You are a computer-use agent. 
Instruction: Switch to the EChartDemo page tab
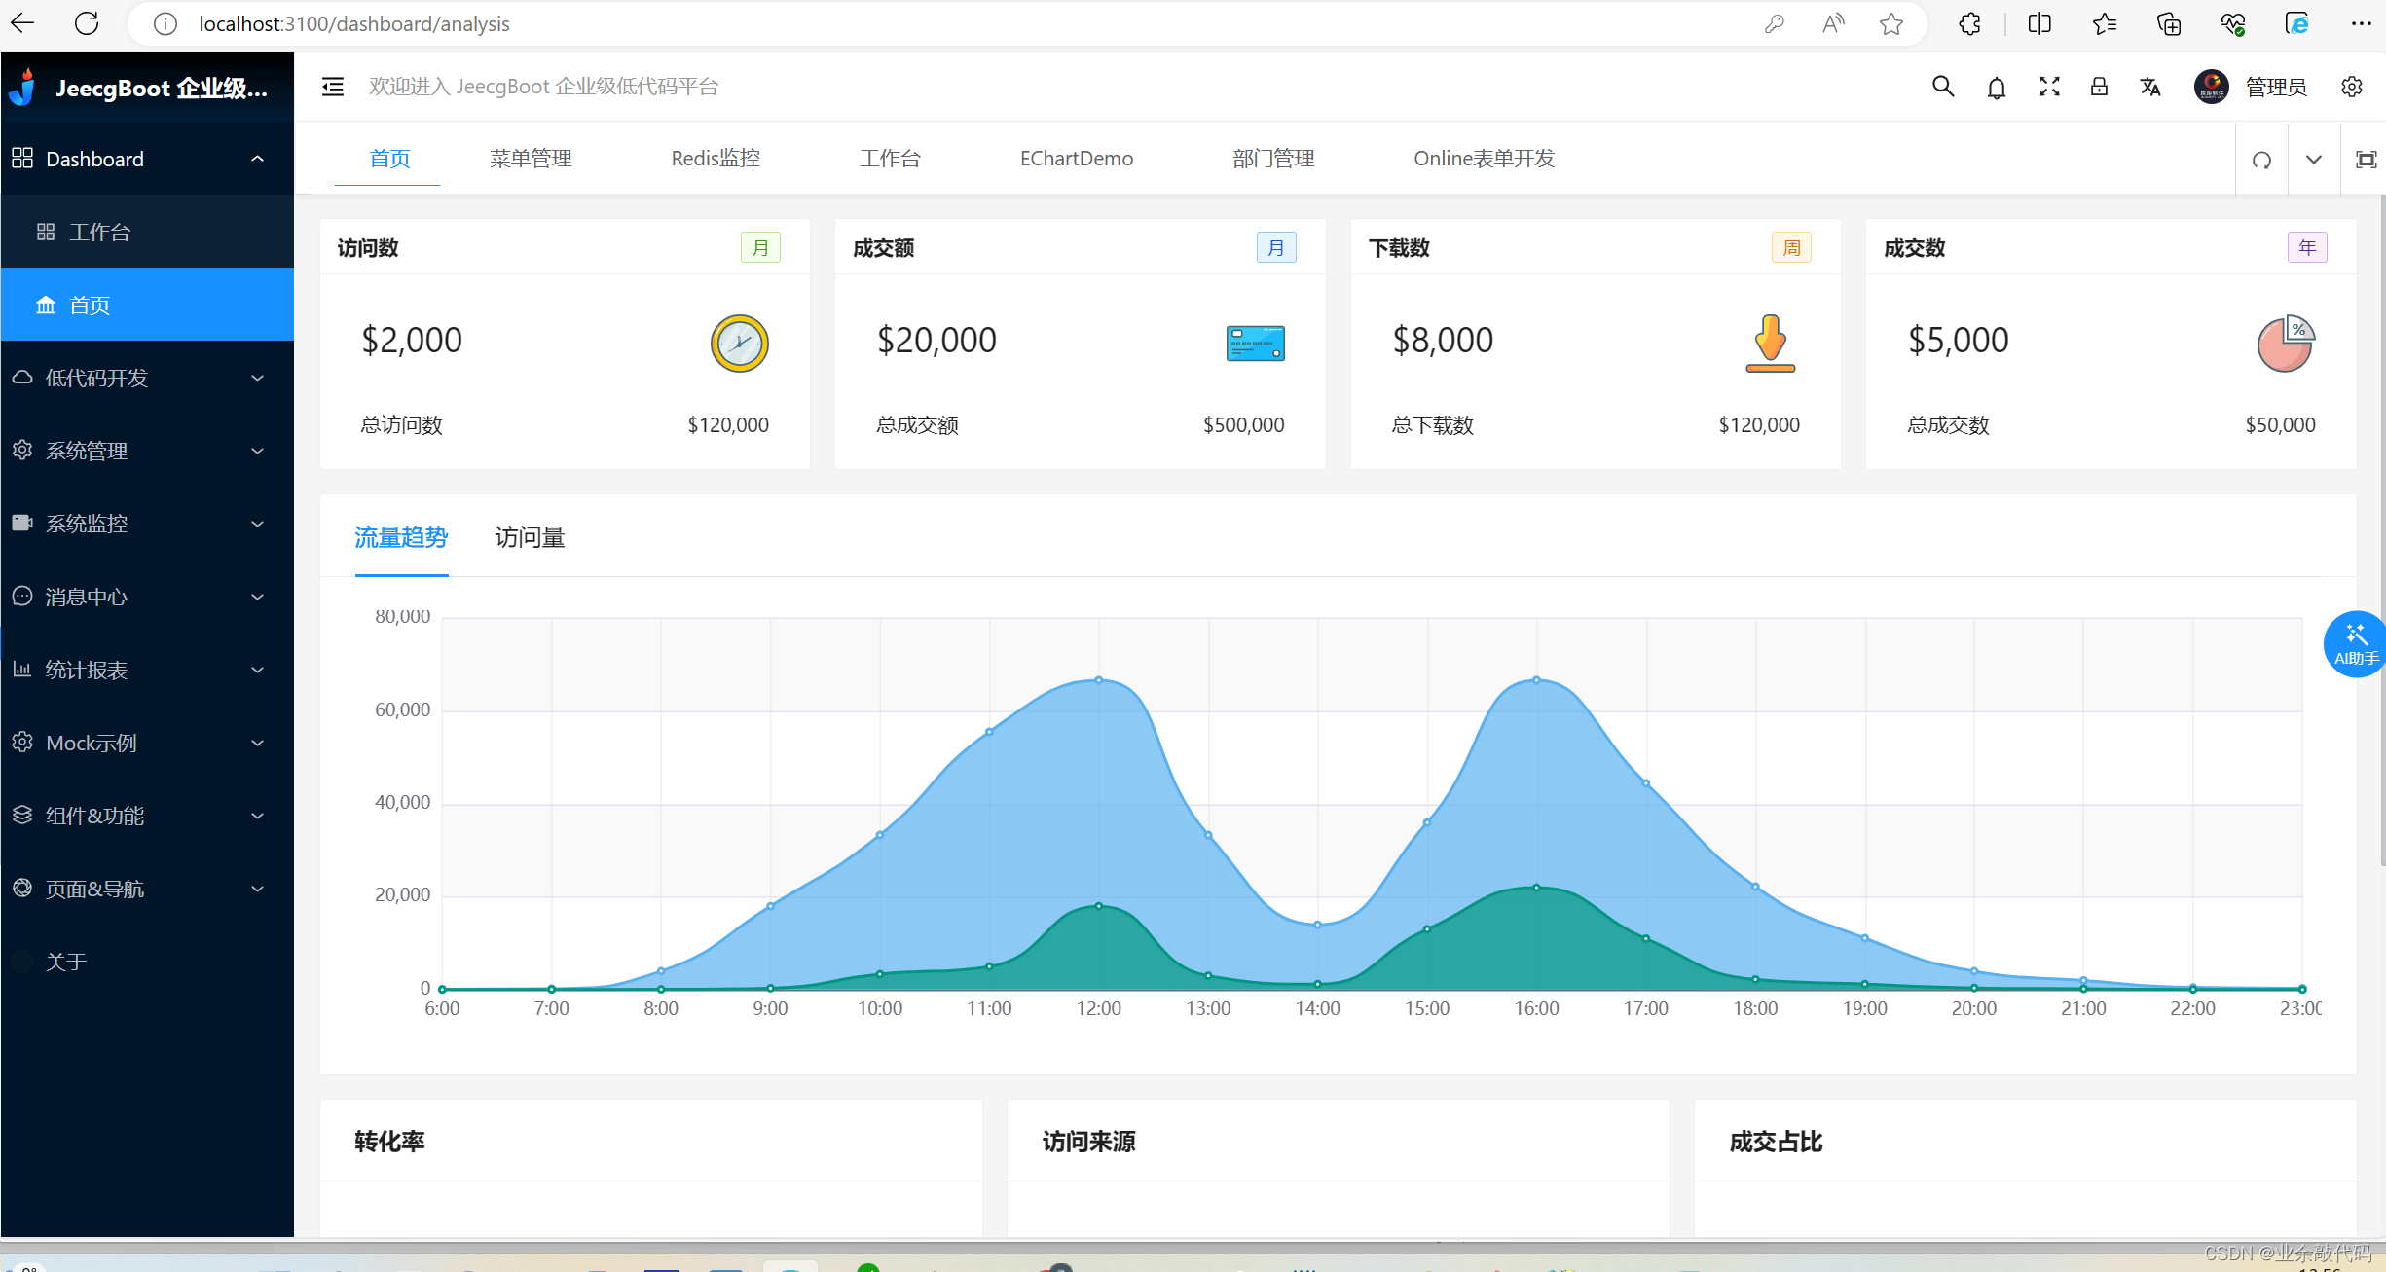click(1077, 159)
